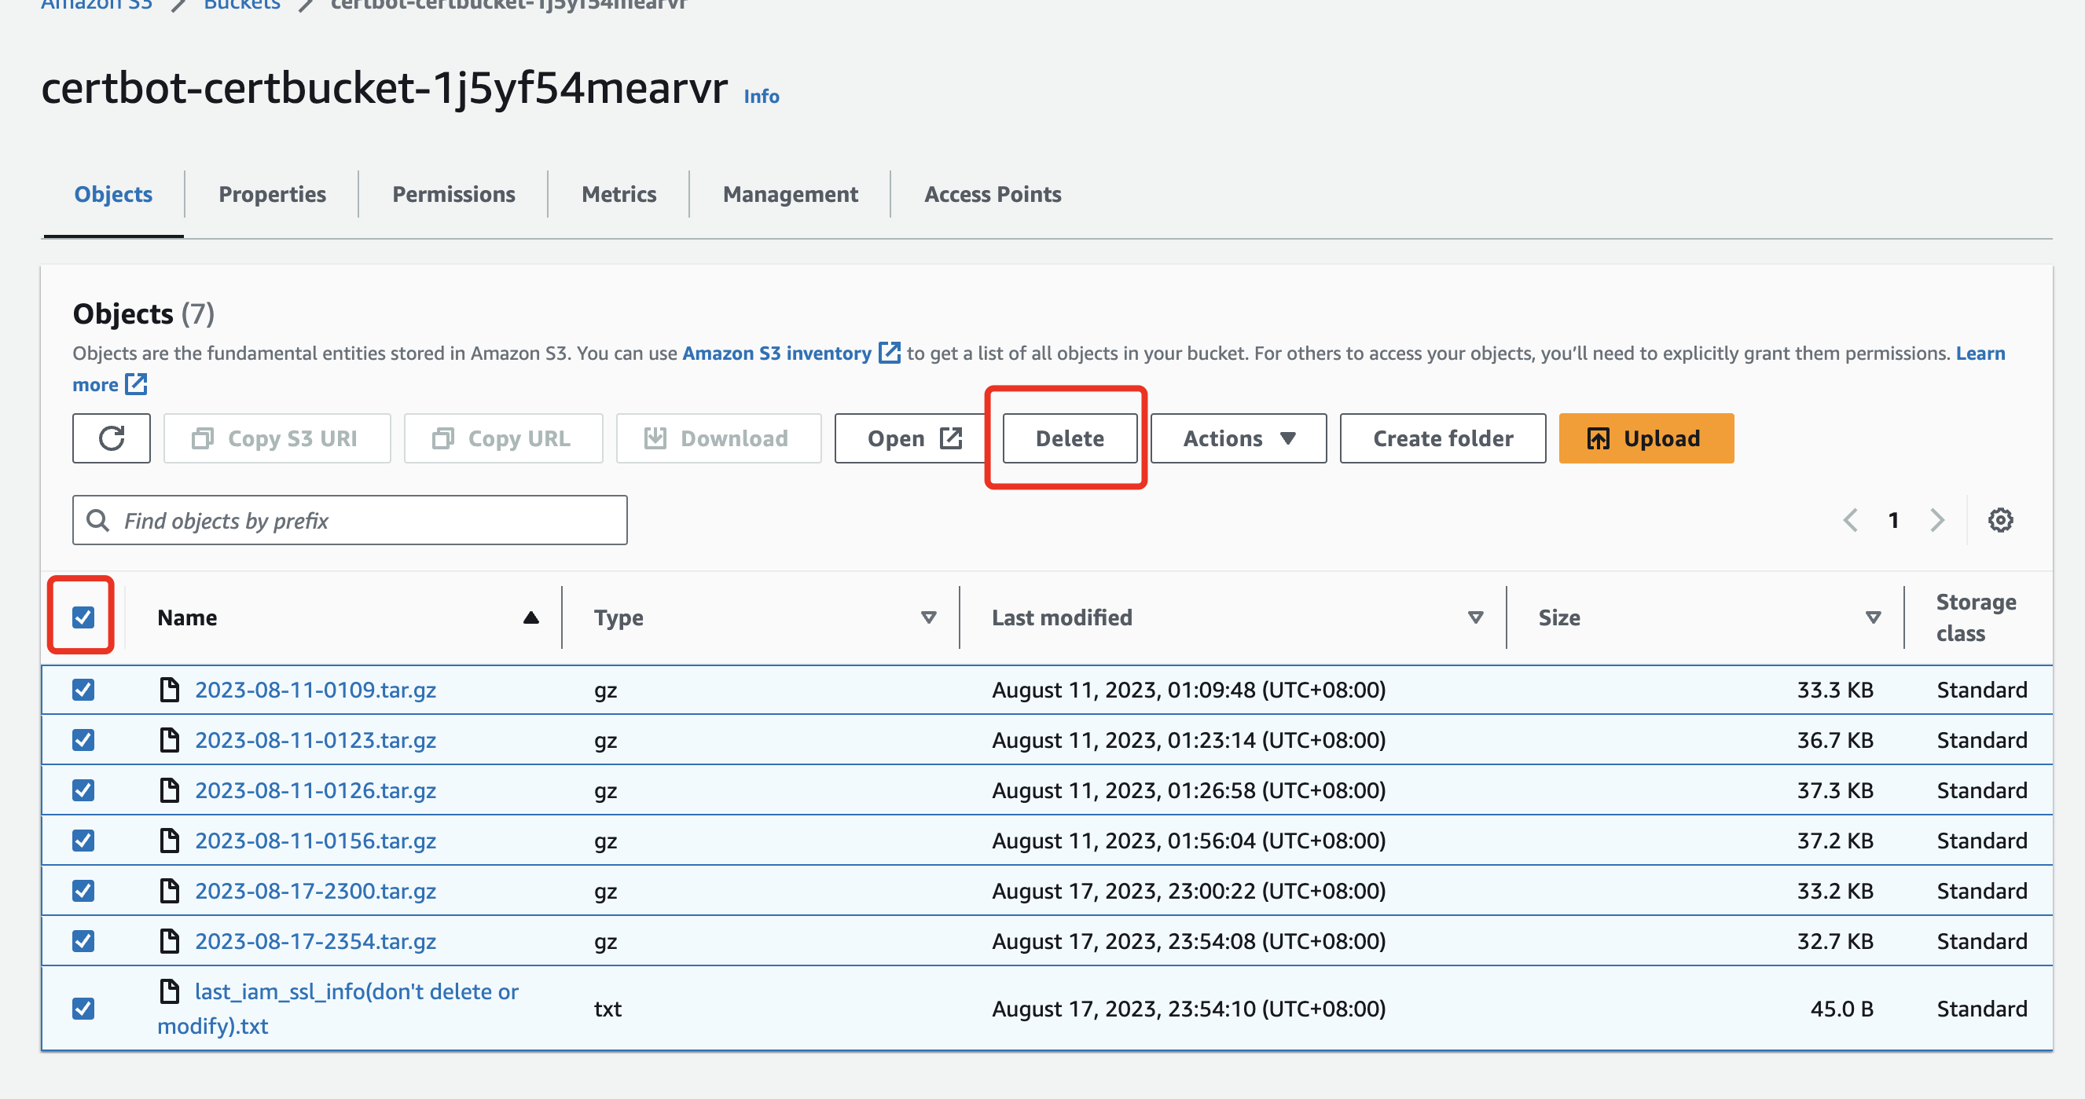Click the Create folder button
Viewport: 2085px width, 1099px height.
click(1442, 438)
